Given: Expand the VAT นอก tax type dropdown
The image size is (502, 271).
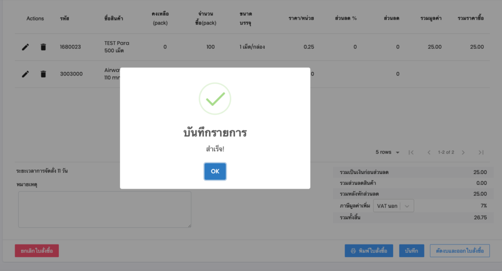Looking at the screenshot, I should (394, 206).
